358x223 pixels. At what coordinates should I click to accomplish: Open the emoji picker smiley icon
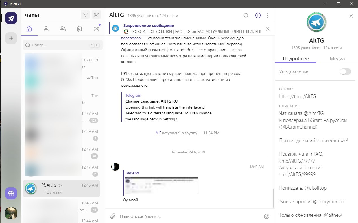coord(266,216)
